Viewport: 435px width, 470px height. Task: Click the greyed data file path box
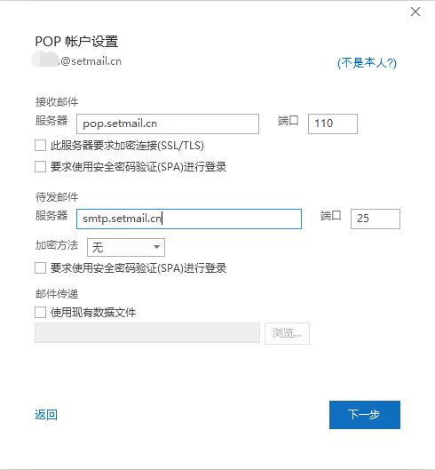point(147,332)
